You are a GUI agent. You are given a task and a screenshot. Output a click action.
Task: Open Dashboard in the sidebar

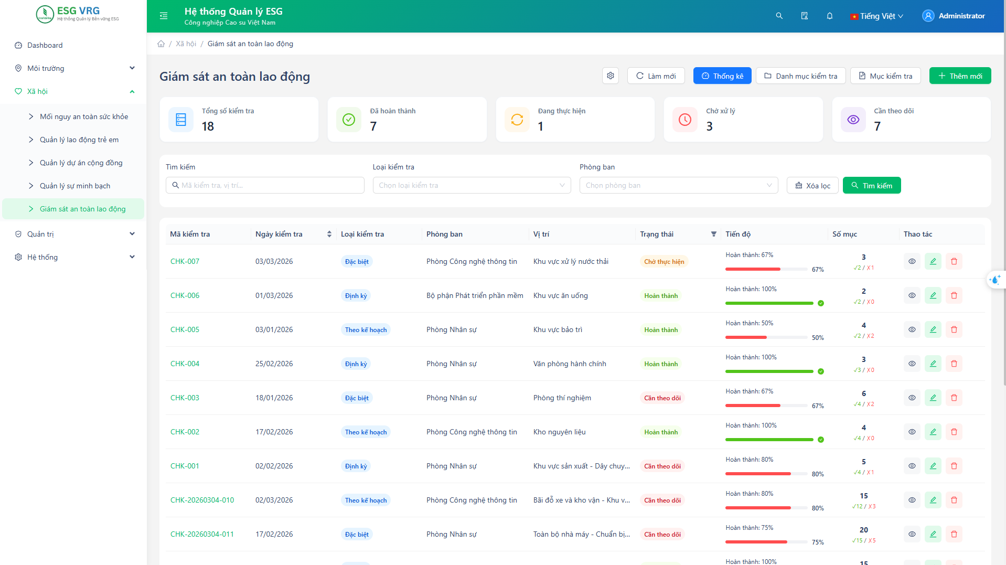click(73, 45)
